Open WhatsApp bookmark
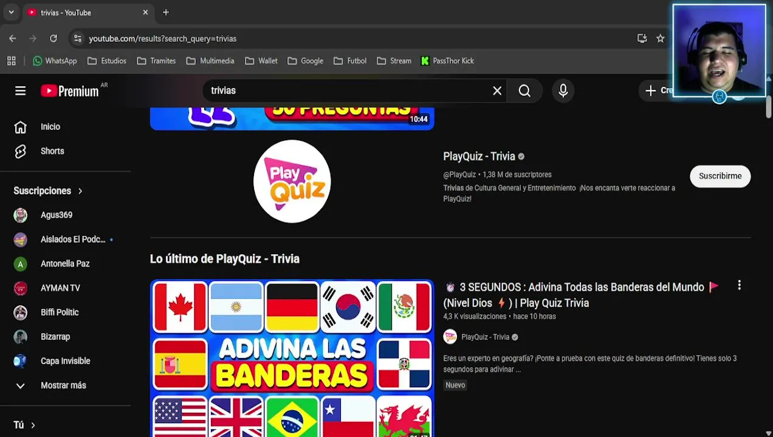The height and width of the screenshot is (437, 773). pyautogui.click(x=55, y=61)
